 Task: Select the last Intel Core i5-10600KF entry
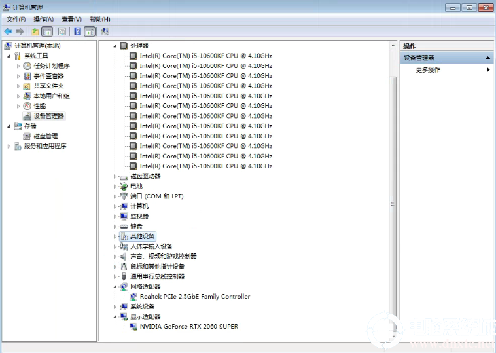[206, 166]
